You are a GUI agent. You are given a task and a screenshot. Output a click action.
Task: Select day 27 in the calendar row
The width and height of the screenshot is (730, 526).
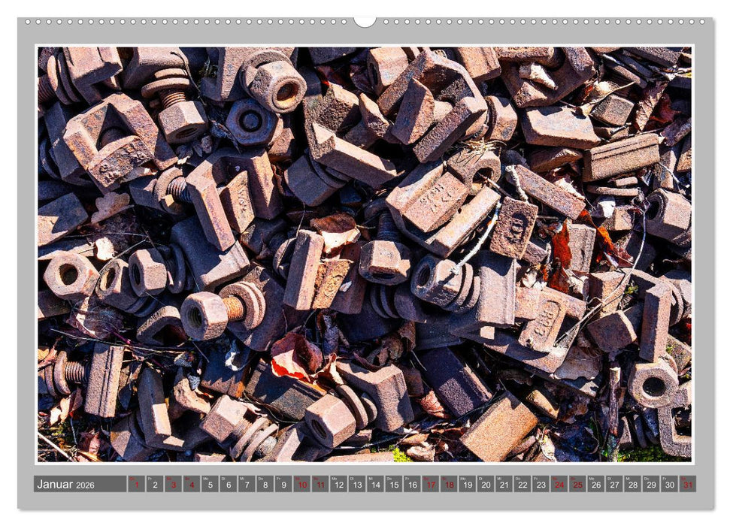click(614, 485)
